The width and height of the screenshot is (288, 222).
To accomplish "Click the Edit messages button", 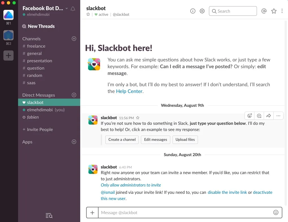I will coord(156,140).
